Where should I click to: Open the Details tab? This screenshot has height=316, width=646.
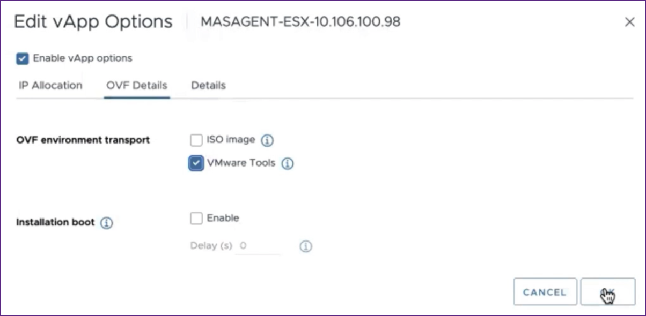pos(209,85)
